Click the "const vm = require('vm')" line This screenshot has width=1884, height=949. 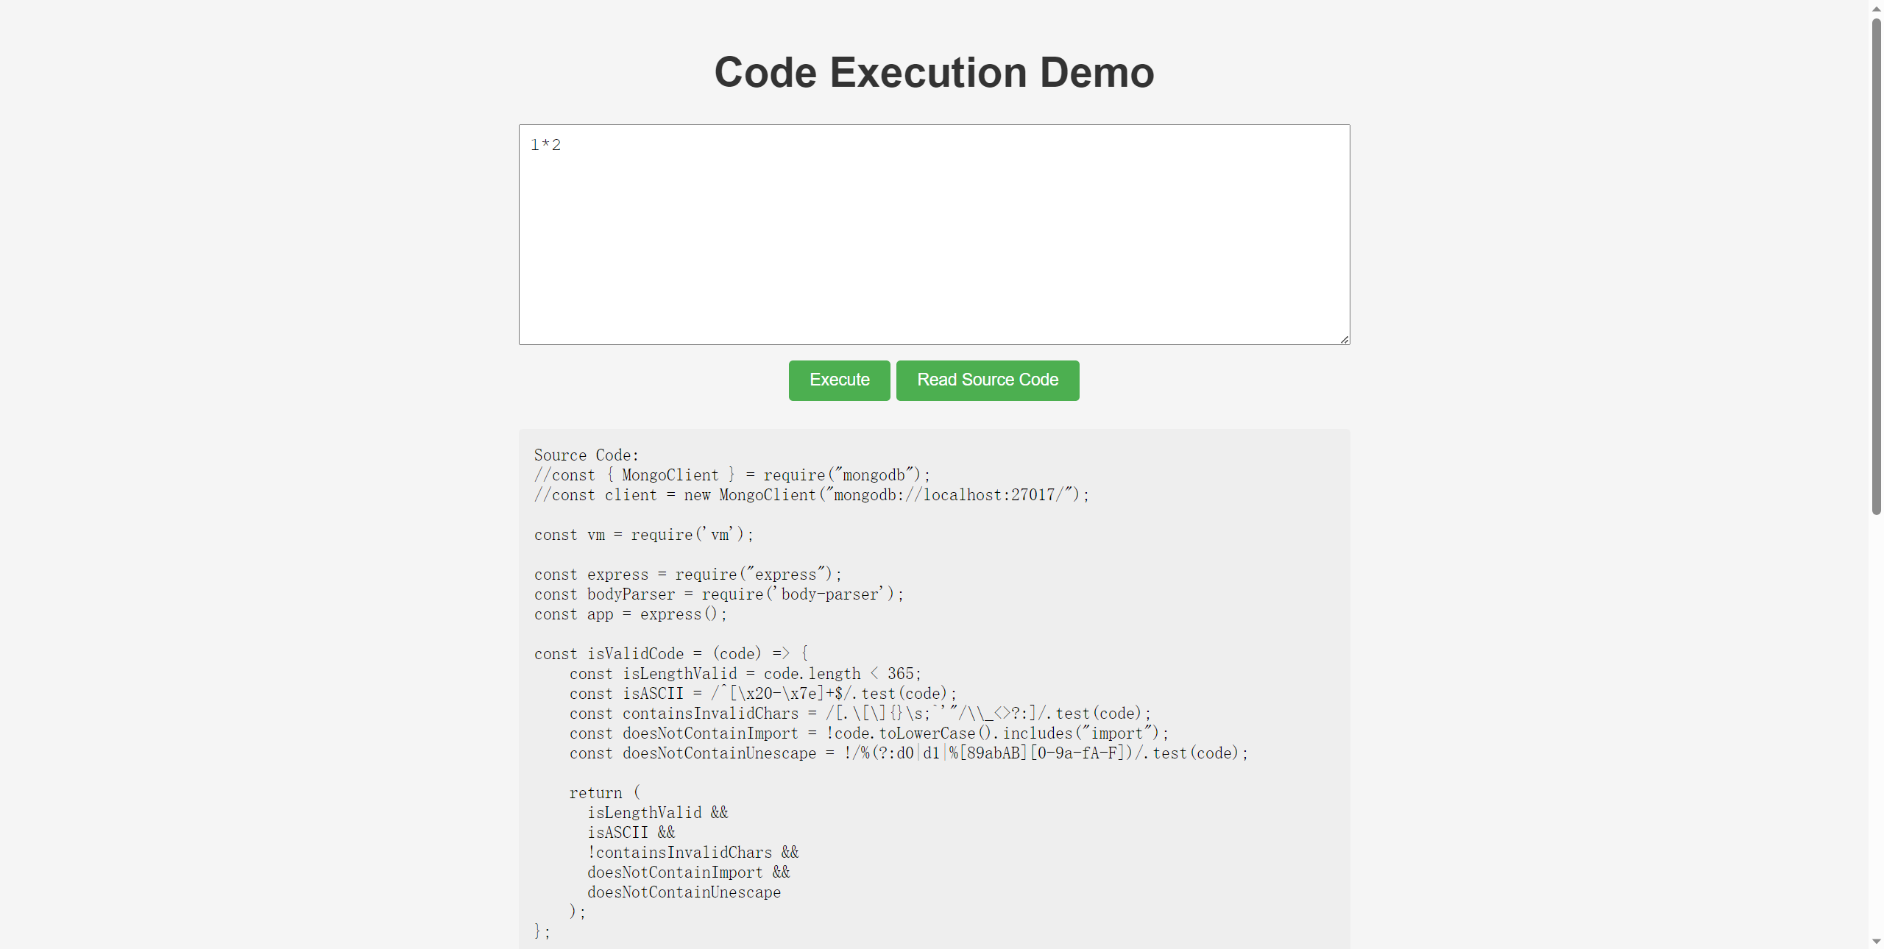[x=644, y=535]
